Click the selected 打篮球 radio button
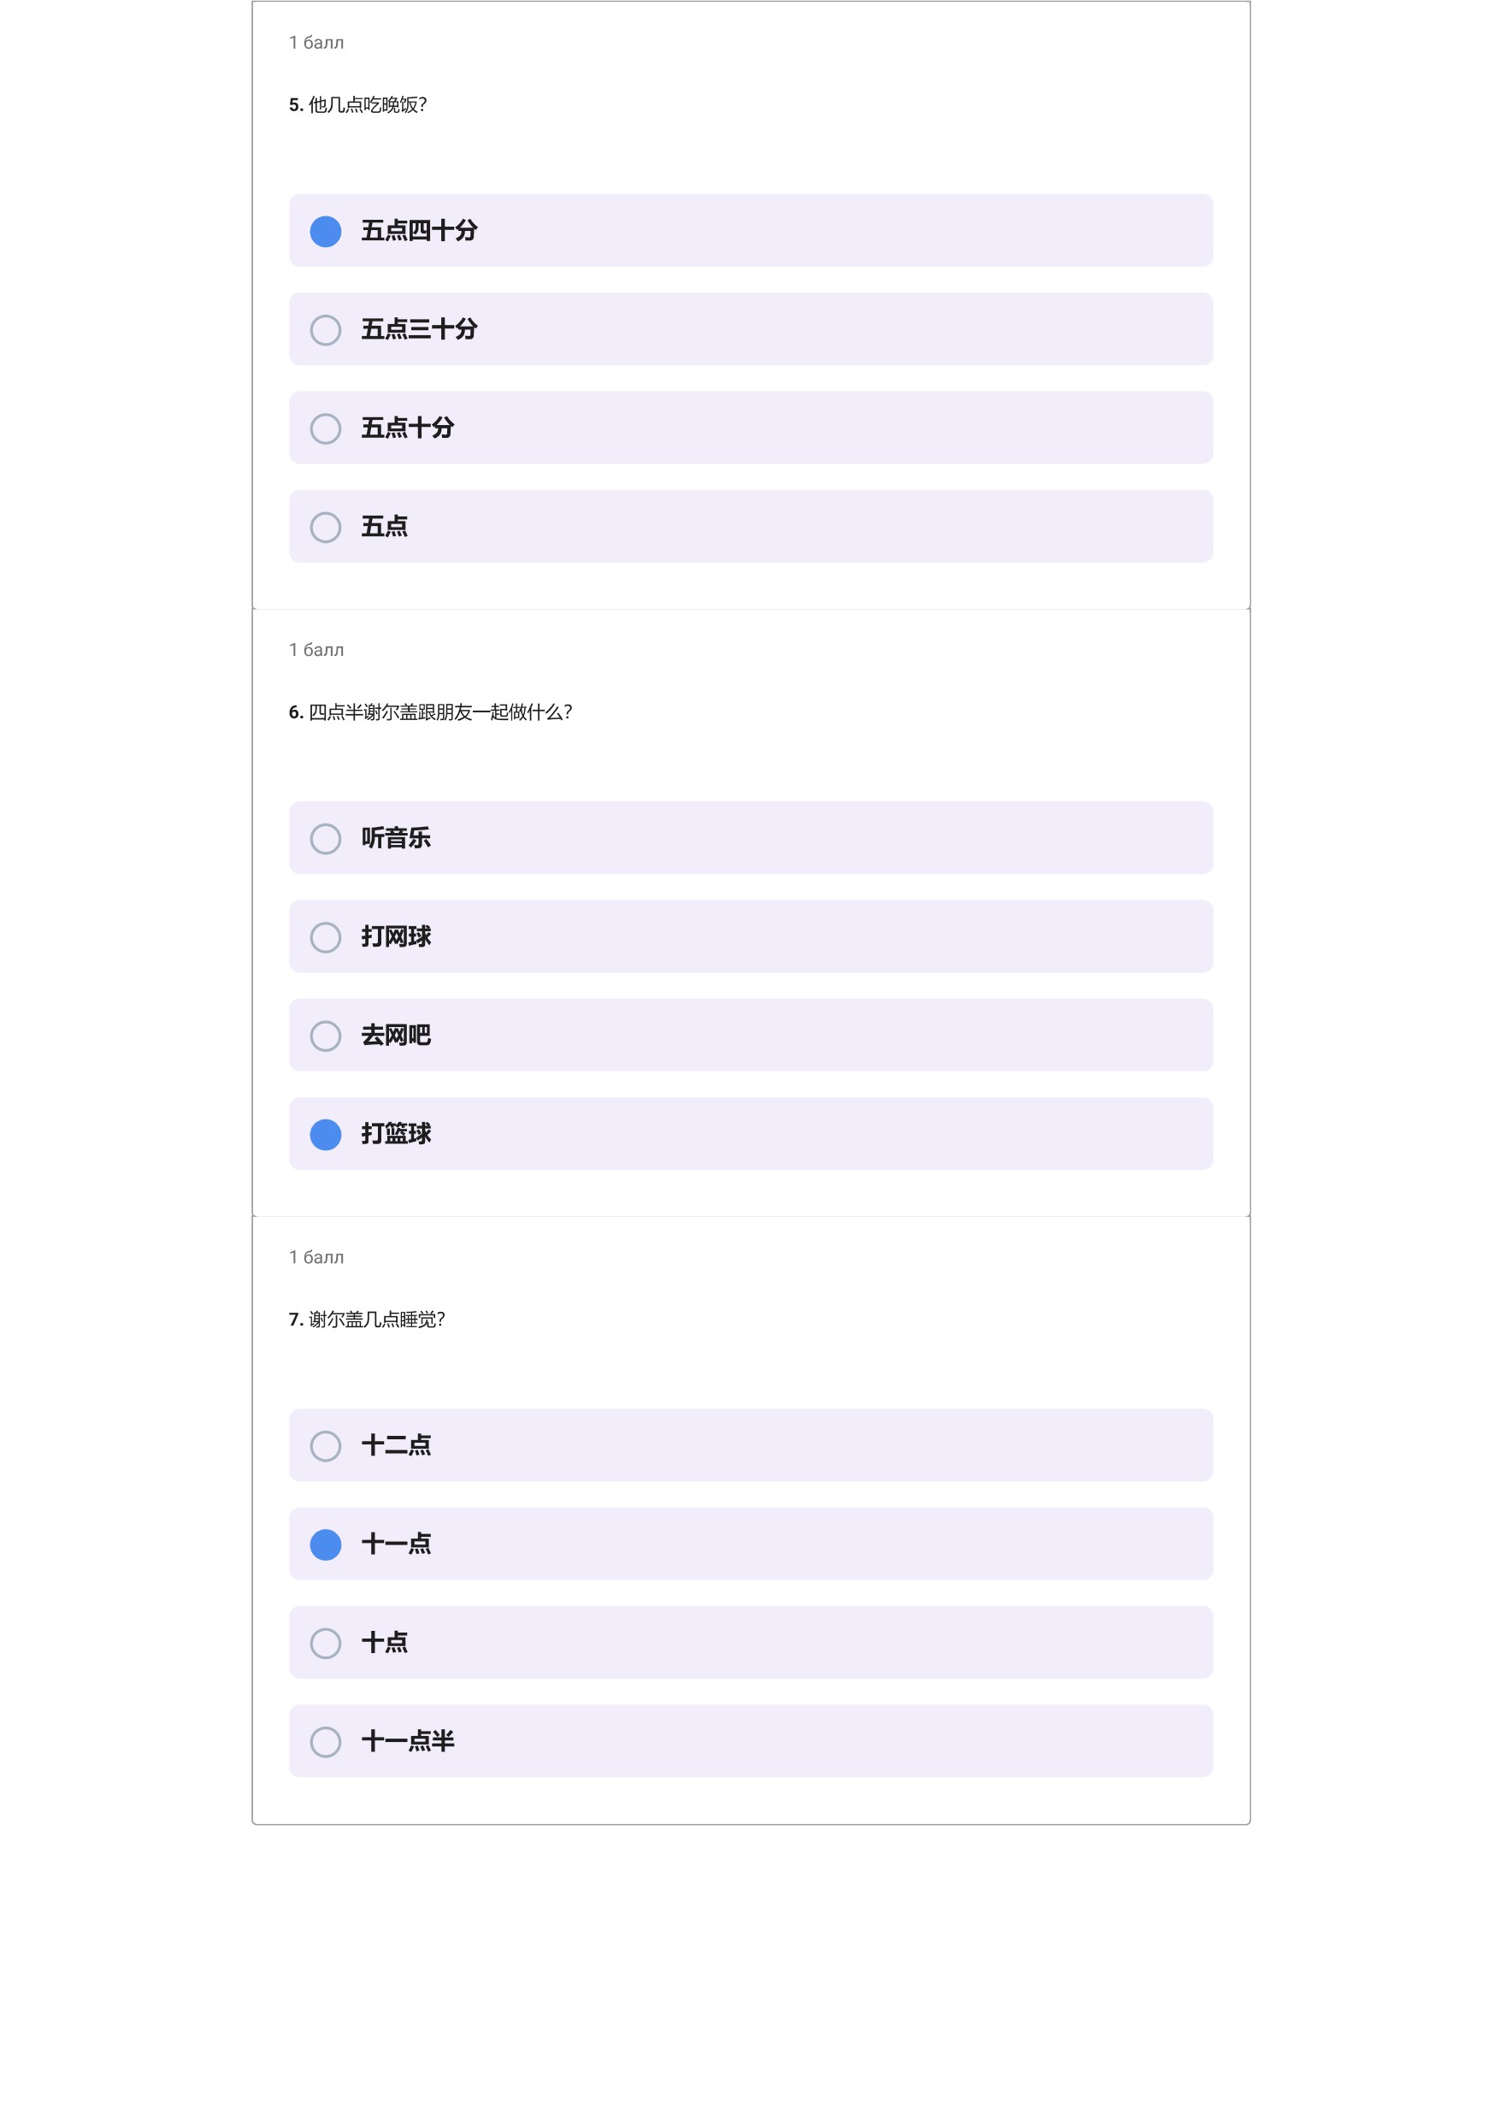 [x=325, y=1135]
